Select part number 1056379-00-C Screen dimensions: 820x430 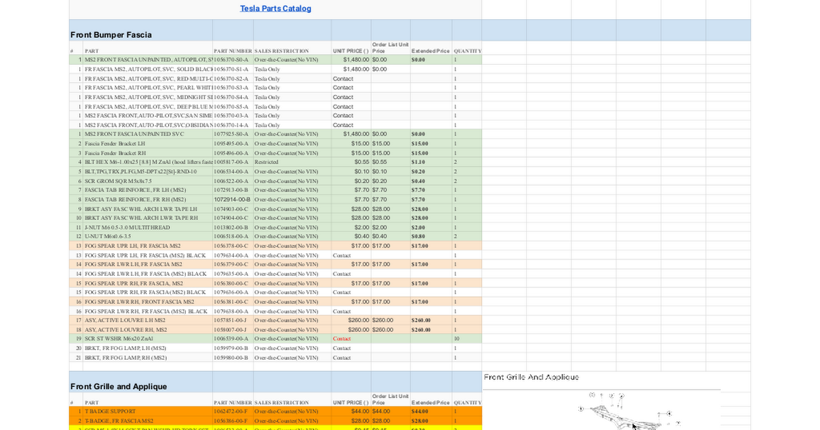[x=233, y=264]
